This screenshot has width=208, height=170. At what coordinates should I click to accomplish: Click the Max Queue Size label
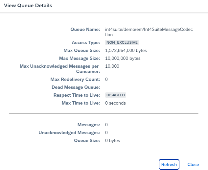[x=81, y=50]
